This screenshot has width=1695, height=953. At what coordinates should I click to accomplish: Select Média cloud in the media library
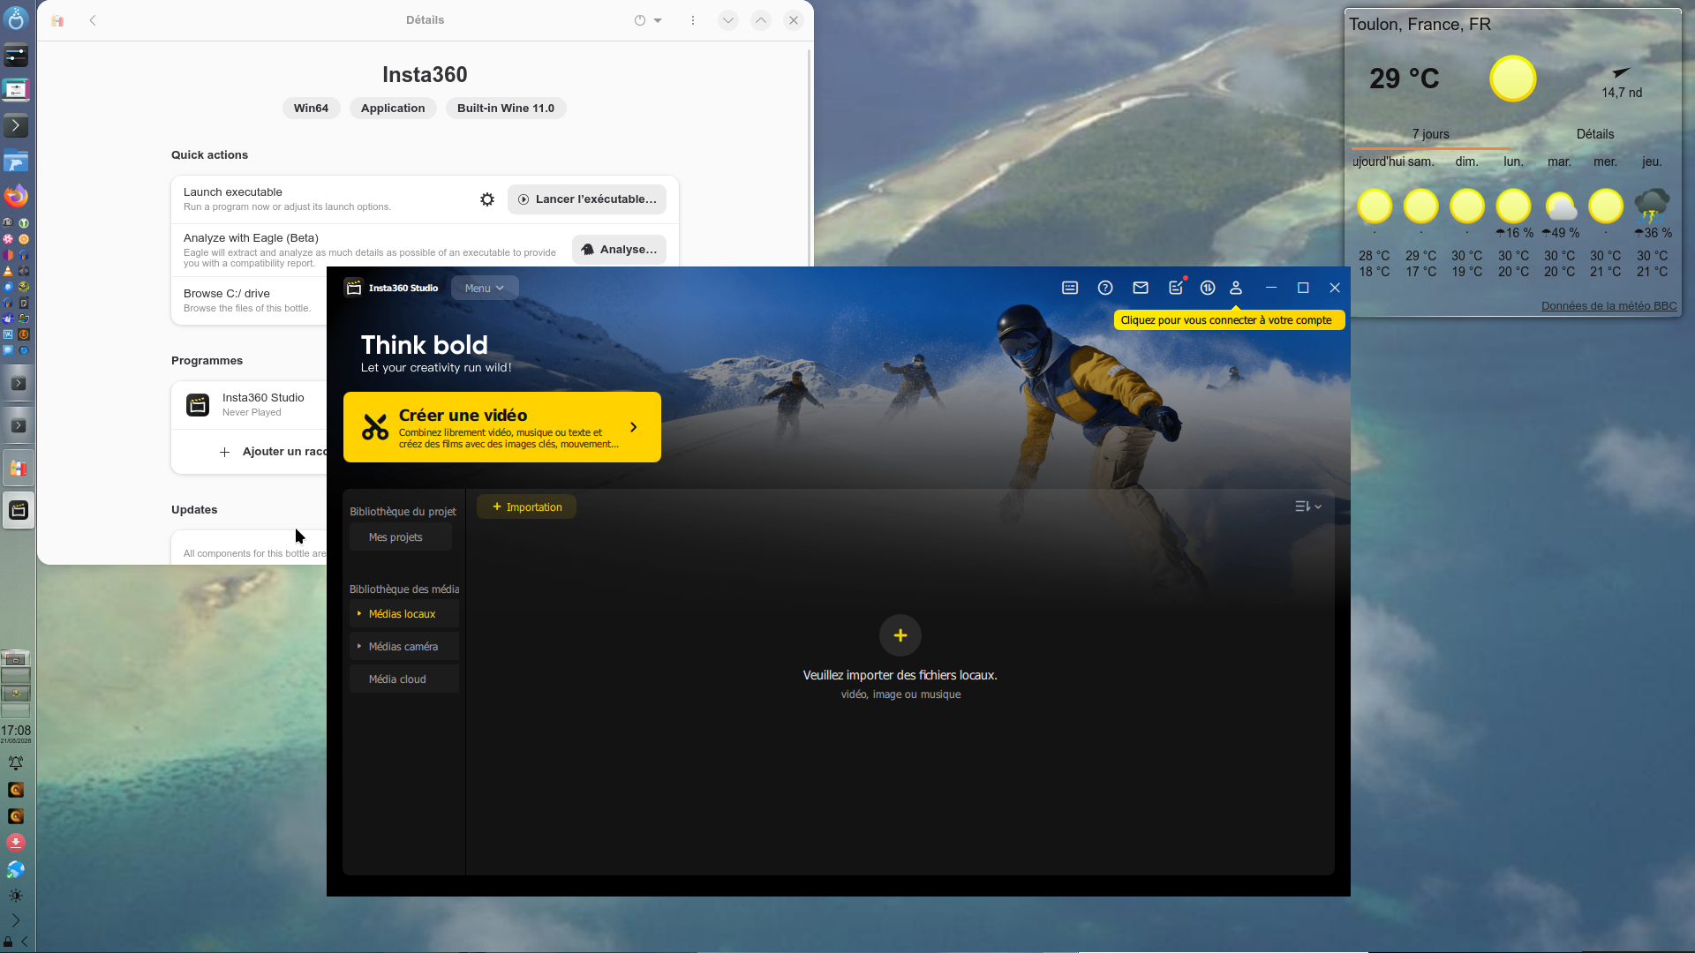(404, 679)
